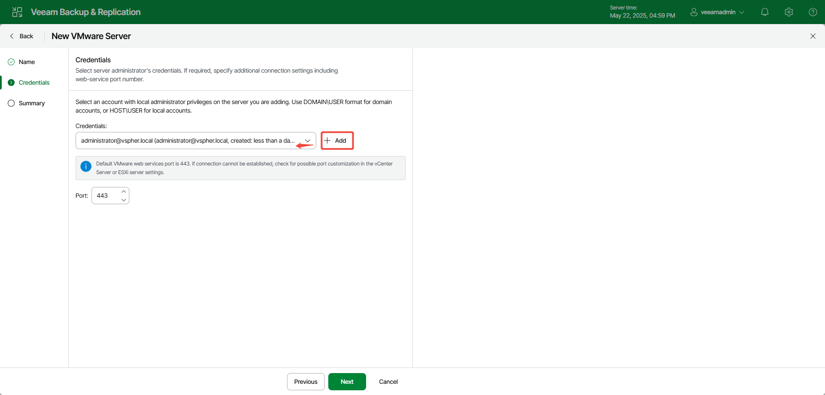
Task: Click the credentials dropdown chevron arrow
Action: [308, 141]
